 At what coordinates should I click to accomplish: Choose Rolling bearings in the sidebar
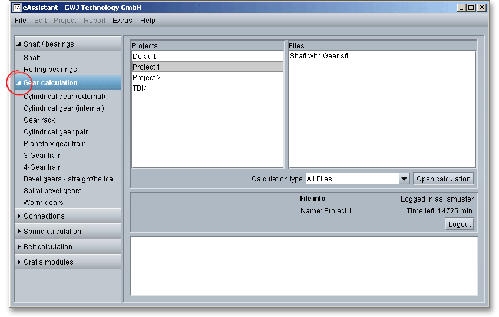point(50,70)
